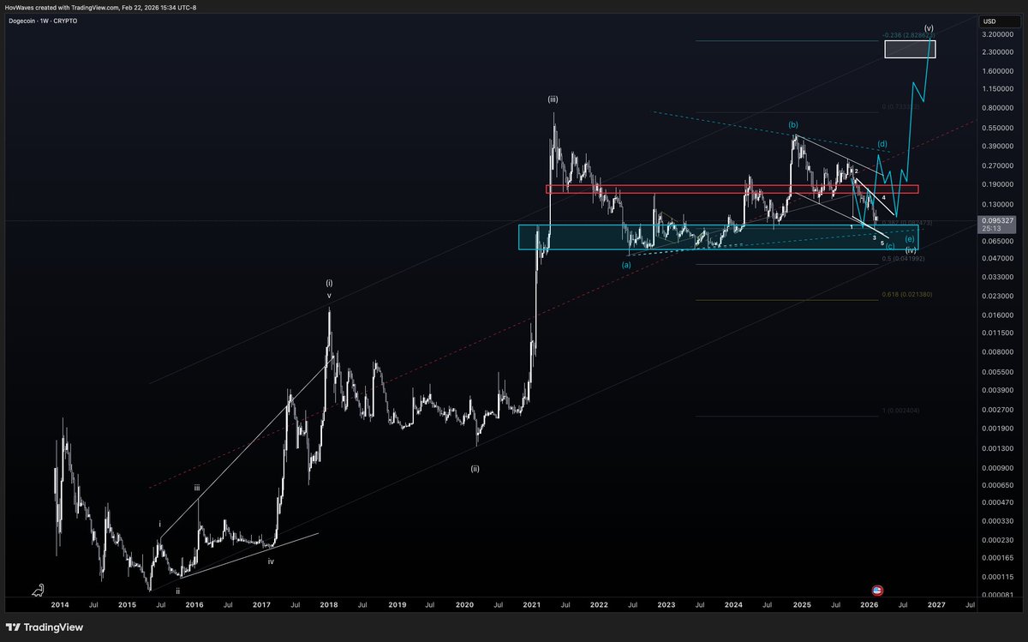The width and height of the screenshot is (1028, 642).
Task: Click the 2020 time axis label
Action: tap(464, 604)
